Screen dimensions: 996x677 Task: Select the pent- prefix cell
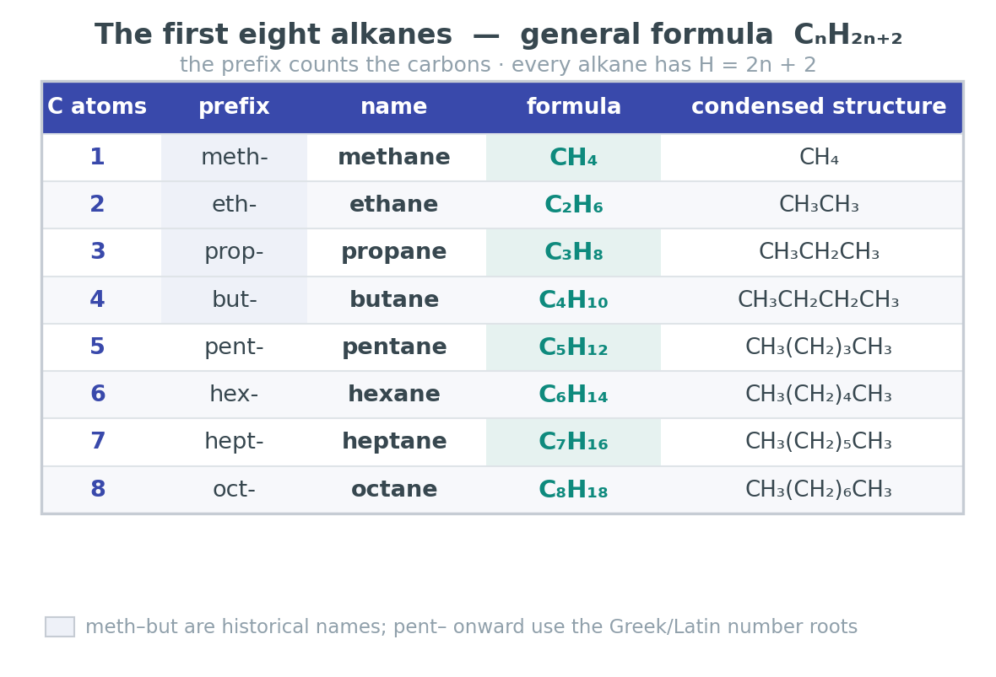234,347
